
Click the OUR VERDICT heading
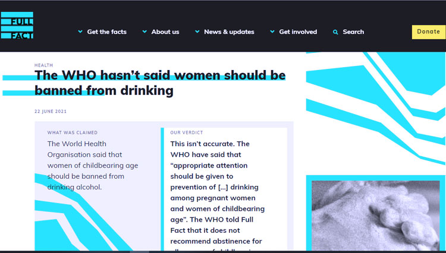pos(187,132)
